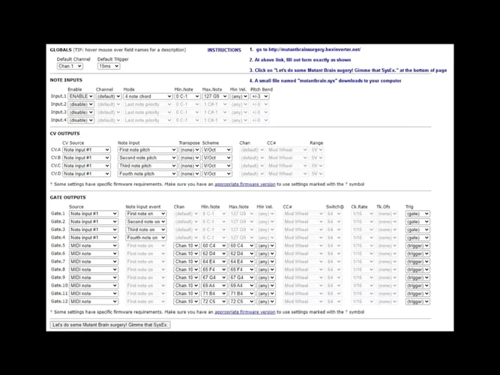Click Gimme that SysEx button

[x=110, y=325]
